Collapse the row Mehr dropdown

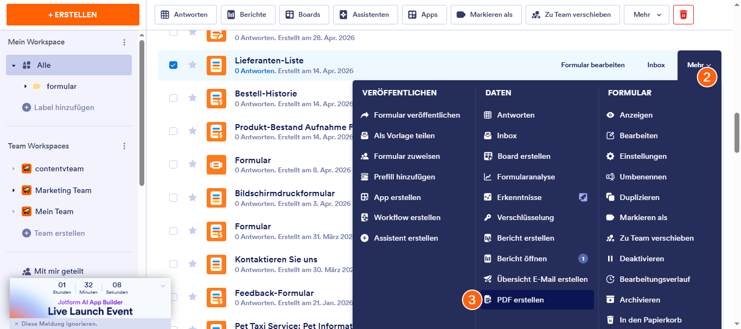pyautogui.click(x=699, y=65)
